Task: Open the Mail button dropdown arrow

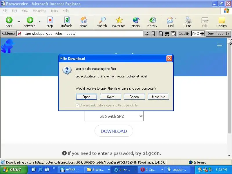Action: click(x=175, y=18)
